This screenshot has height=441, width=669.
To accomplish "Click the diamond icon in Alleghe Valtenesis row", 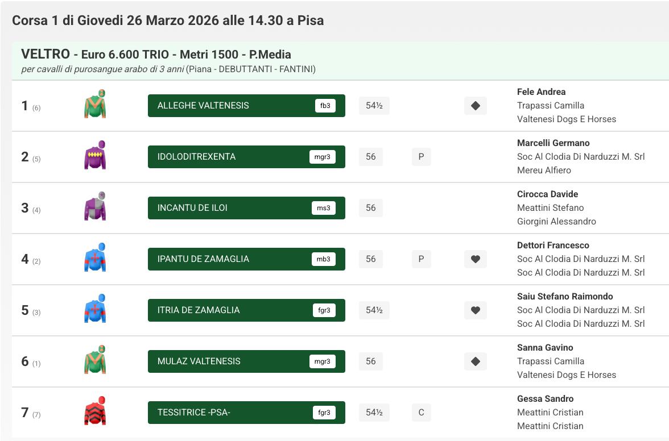I will tap(476, 106).
